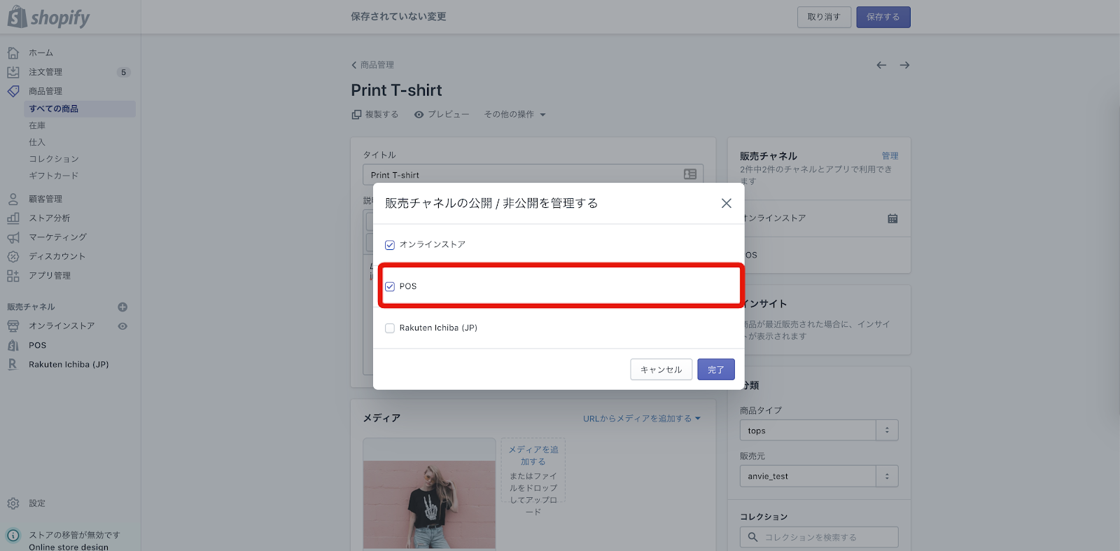This screenshot has height=551, width=1120.
Task: Expand その他の操作 dropdown
Action: [514, 114]
